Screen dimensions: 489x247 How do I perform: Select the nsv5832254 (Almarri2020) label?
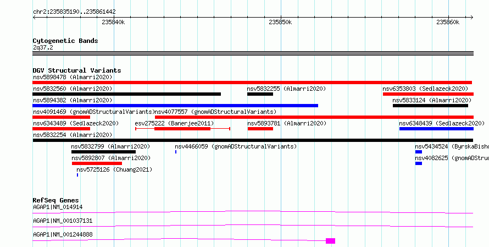click(x=73, y=135)
